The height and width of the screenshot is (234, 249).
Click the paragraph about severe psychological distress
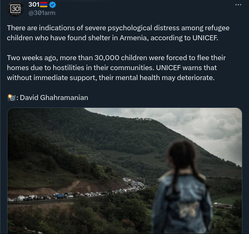(x=118, y=33)
